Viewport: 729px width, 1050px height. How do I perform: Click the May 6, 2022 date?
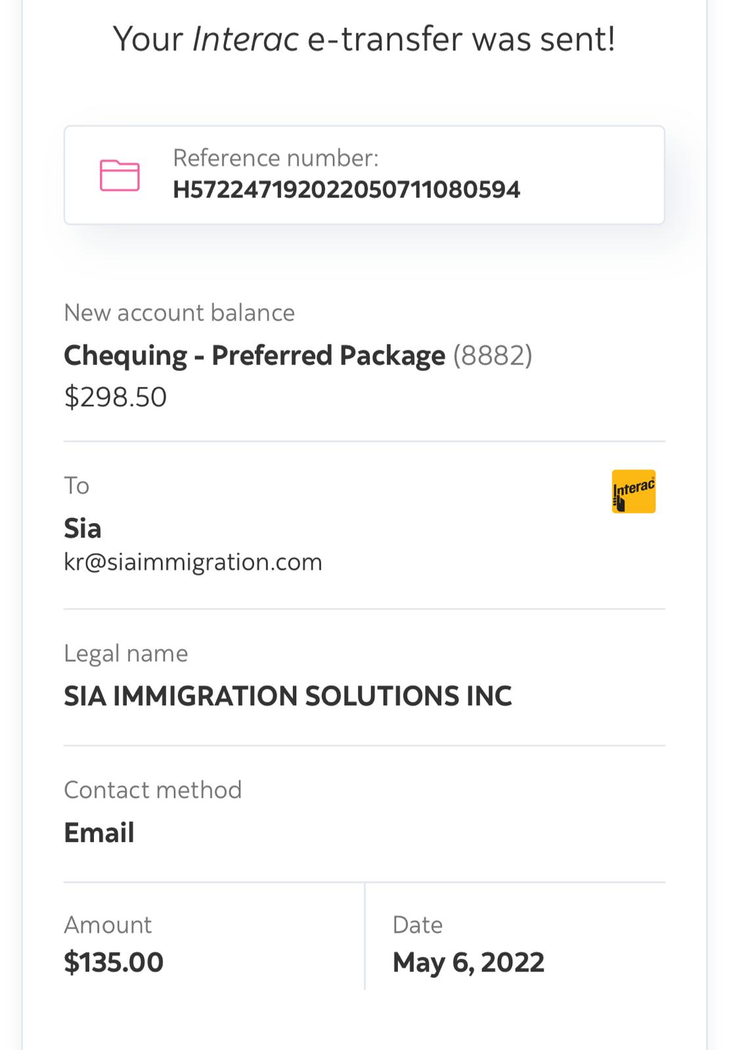click(468, 963)
